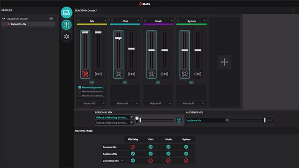Viewport: 299px width, 168px height.
Task: Expand the Voice Chat Mic row arrow
Action: click(122, 161)
